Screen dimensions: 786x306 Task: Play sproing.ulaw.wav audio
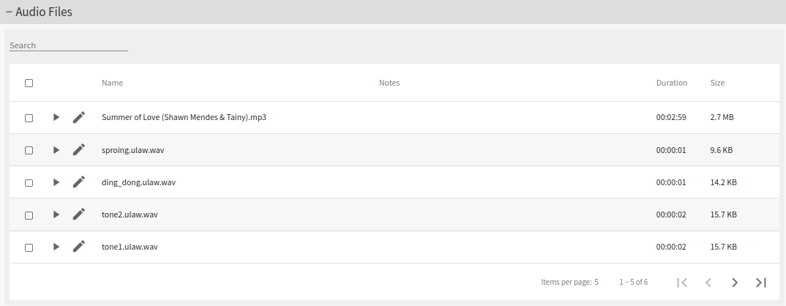point(56,150)
